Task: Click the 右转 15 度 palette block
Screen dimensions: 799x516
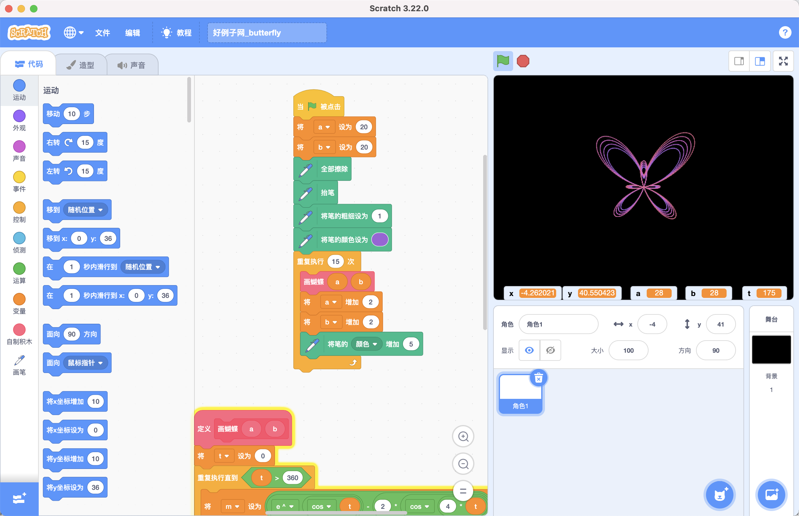Action: [x=75, y=142]
